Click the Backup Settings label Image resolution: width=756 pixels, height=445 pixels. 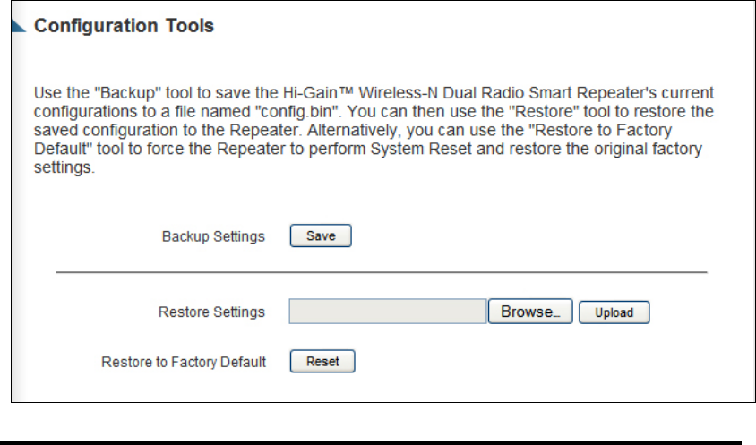point(213,237)
